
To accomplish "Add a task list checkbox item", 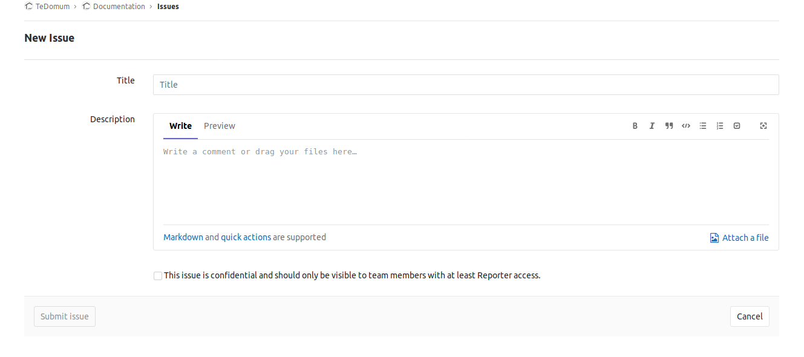I will tap(737, 126).
